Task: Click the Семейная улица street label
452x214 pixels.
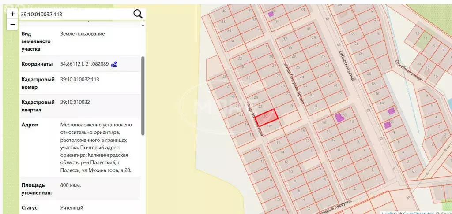Action: click(x=408, y=70)
